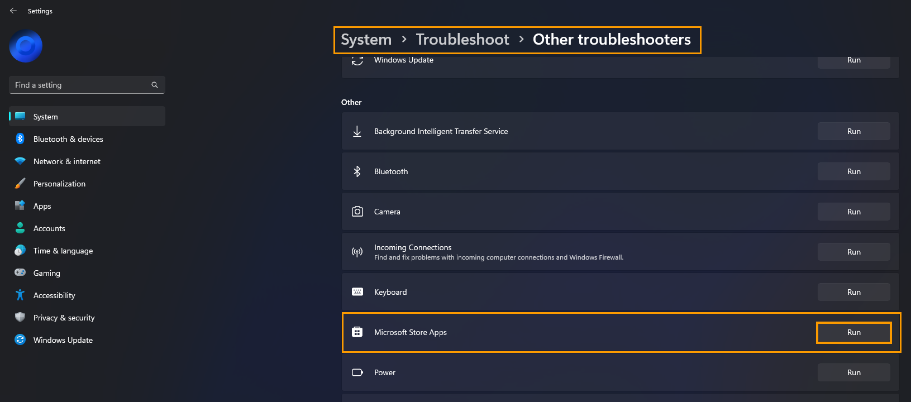Click the Accounts person icon

point(20,228)
